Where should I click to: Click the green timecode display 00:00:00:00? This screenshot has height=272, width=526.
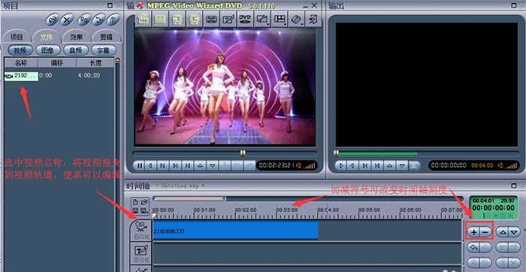[493, 208]
